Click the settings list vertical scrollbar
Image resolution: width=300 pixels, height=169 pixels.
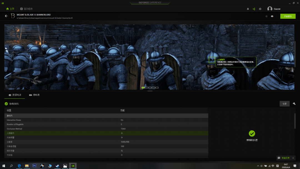coord(295,121)
